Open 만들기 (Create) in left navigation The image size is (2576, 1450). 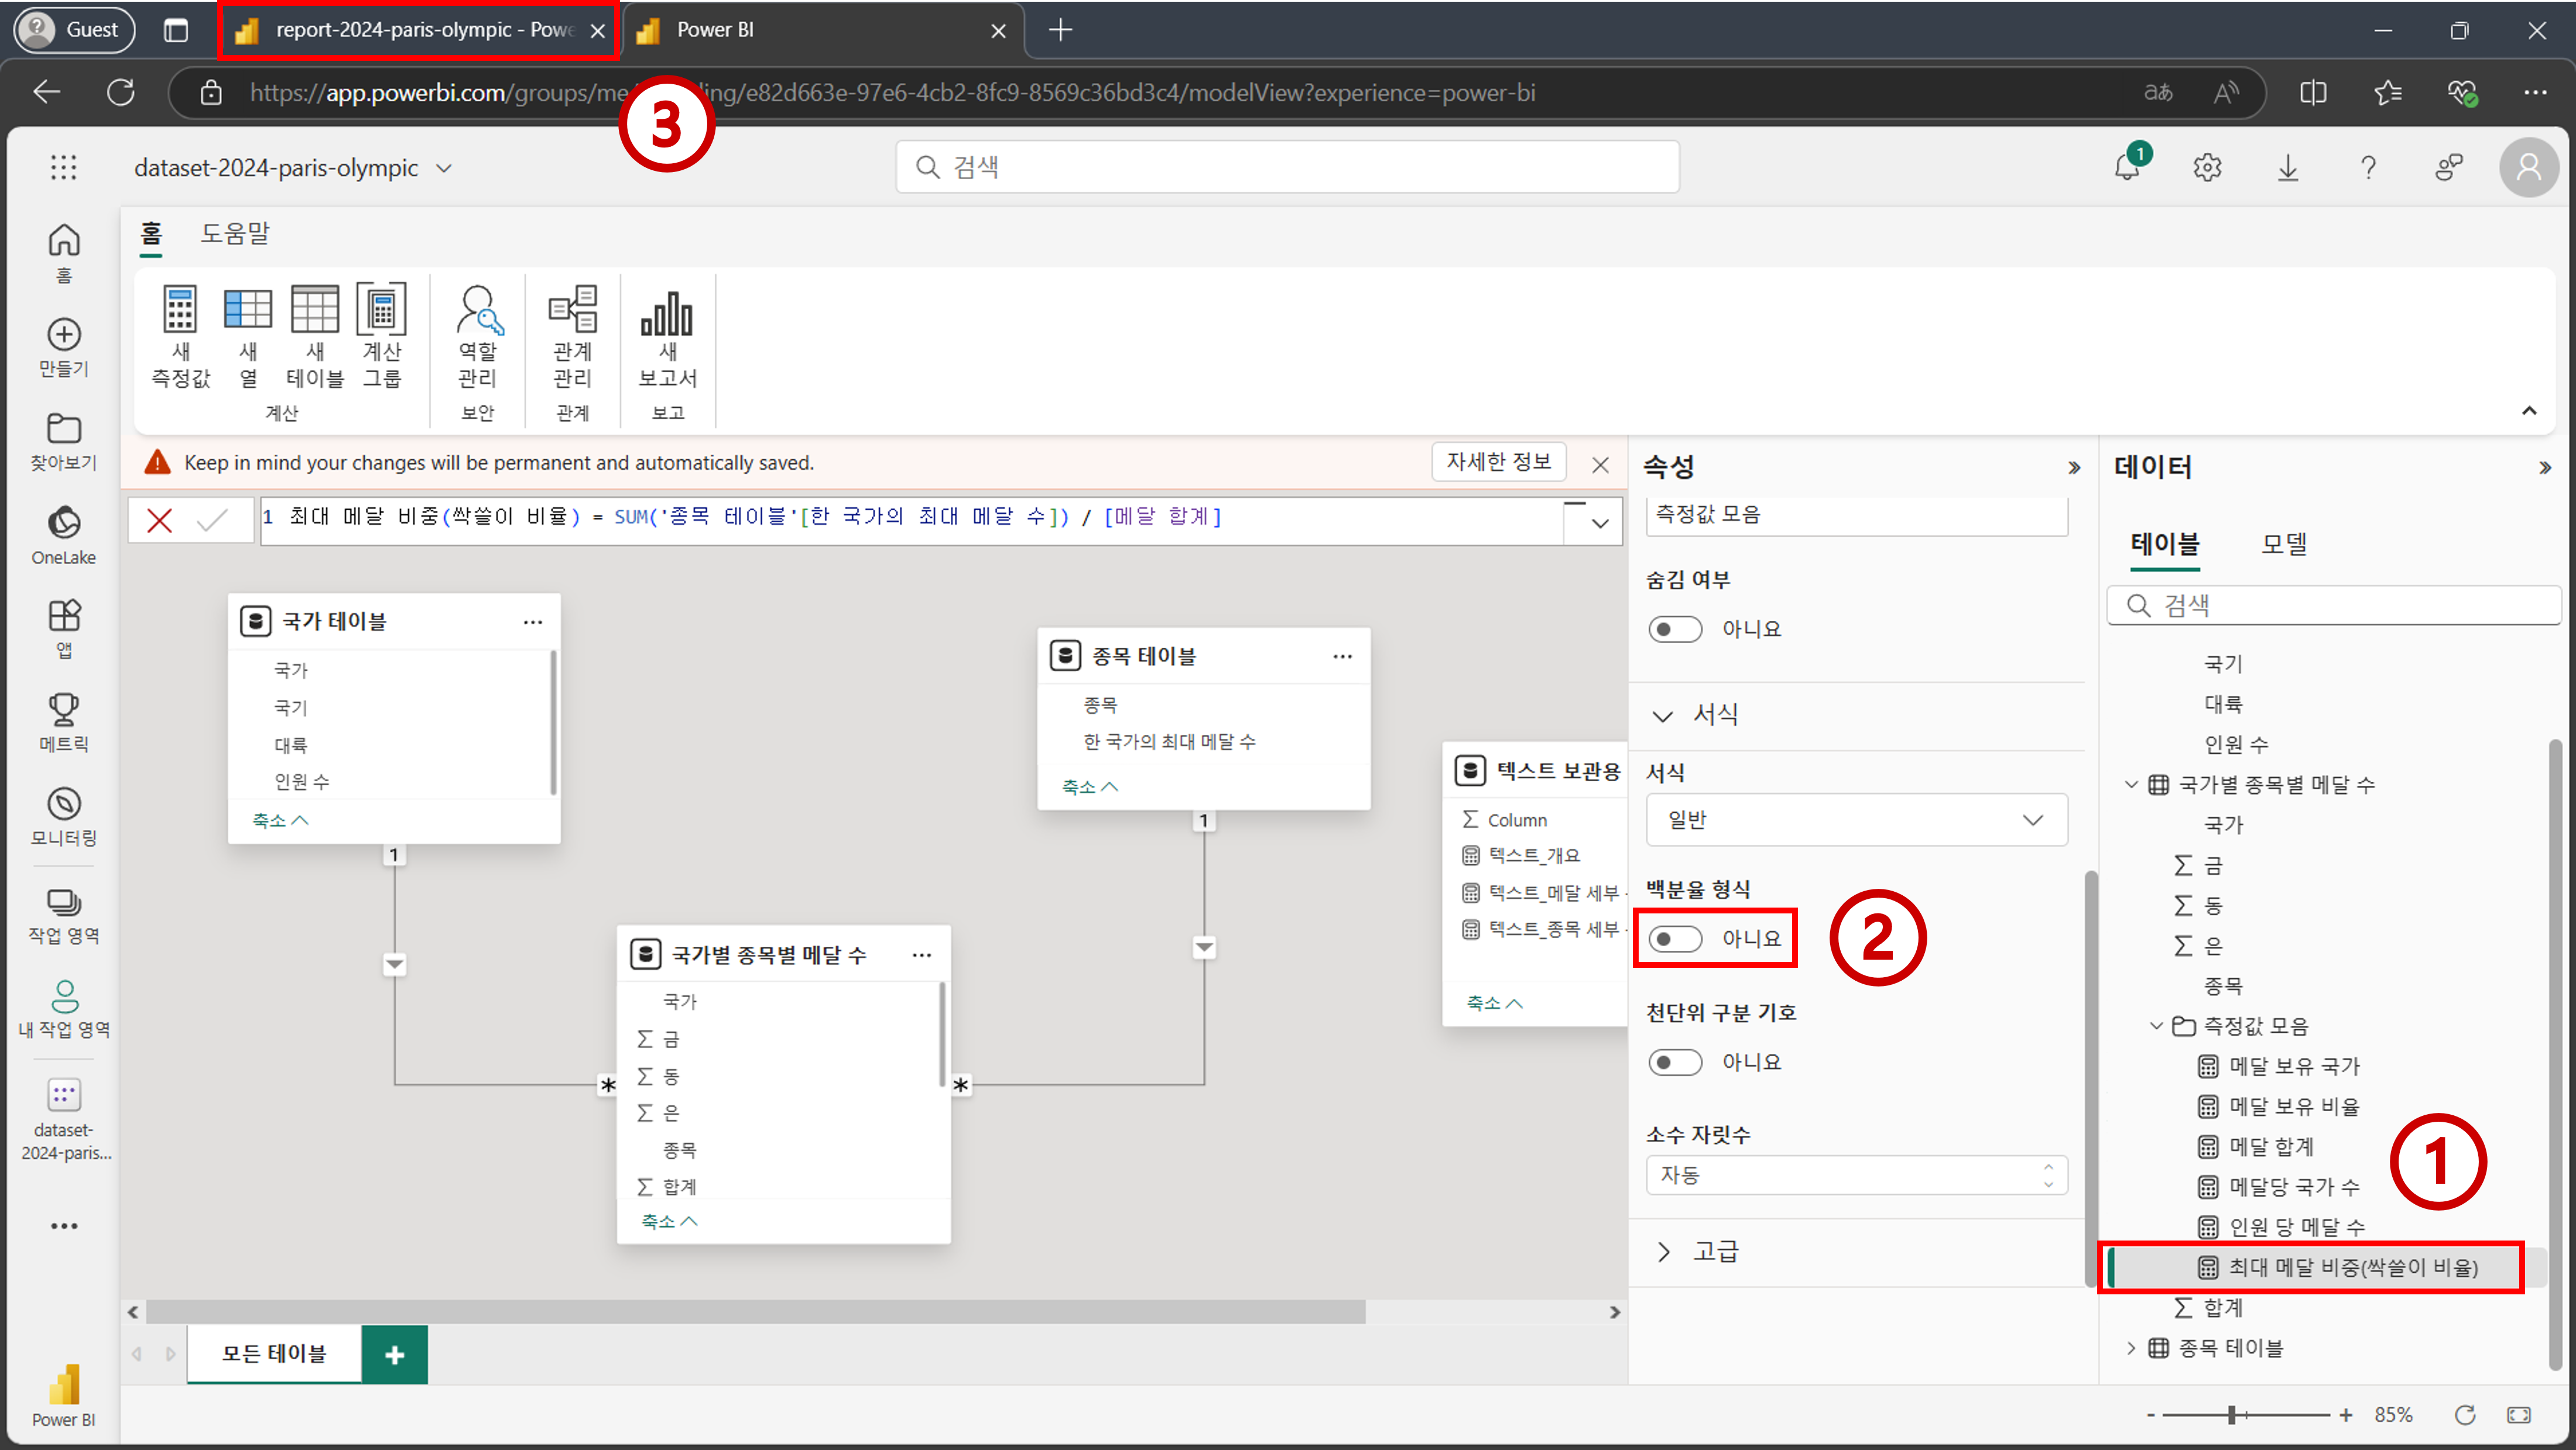64,348
